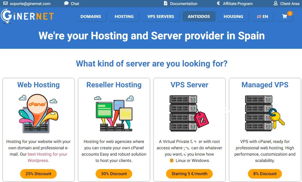The height and width of the screenshot is (182, 302).
Task: Click the VPS Server card title
Action: click(189, 85)
